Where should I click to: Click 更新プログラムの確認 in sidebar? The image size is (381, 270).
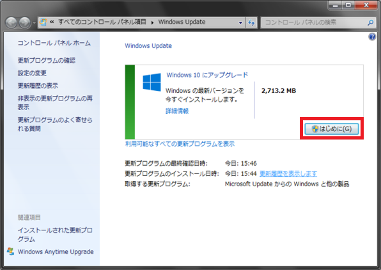47,60
